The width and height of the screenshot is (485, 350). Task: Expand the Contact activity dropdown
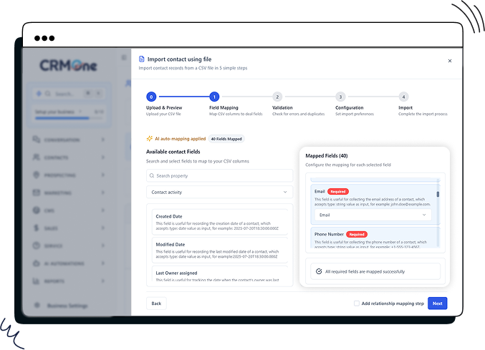[219, 193]
